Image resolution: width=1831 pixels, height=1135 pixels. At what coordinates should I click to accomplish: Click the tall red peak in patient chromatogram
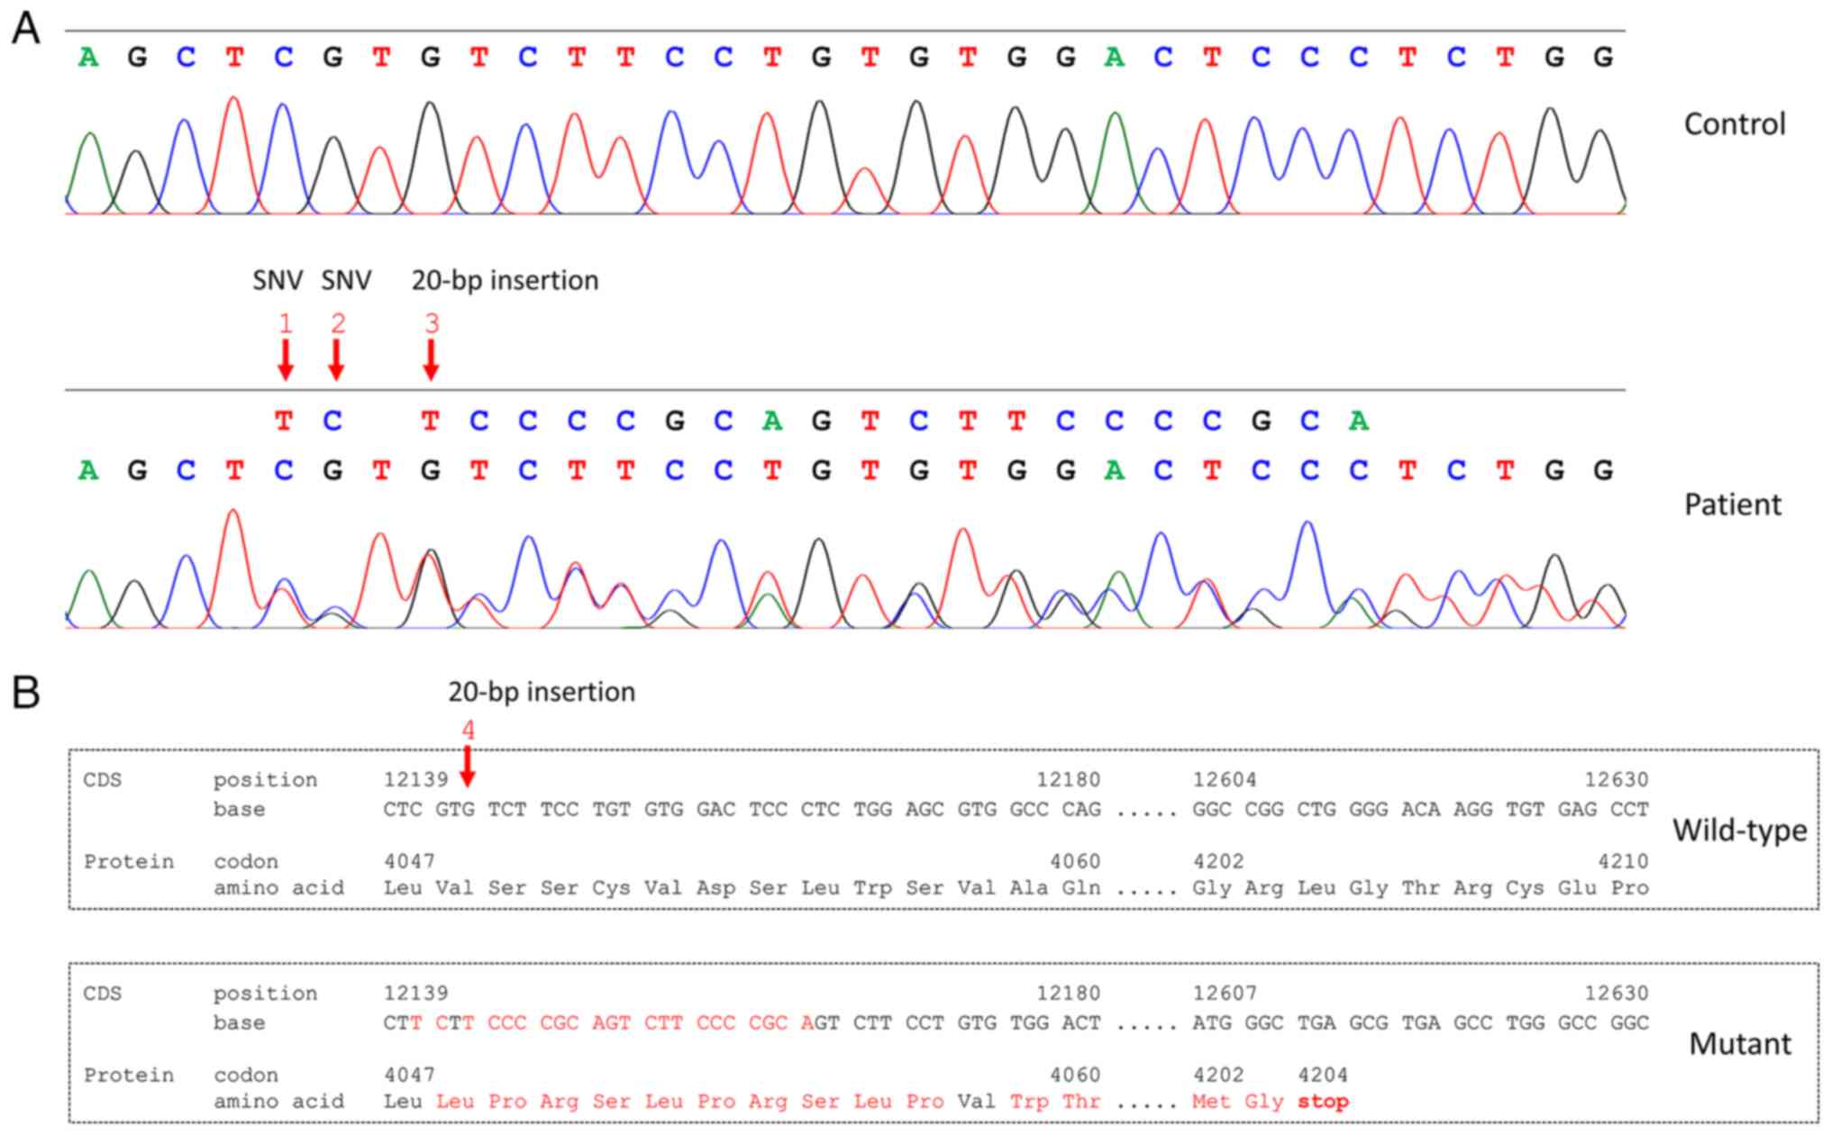234,515
